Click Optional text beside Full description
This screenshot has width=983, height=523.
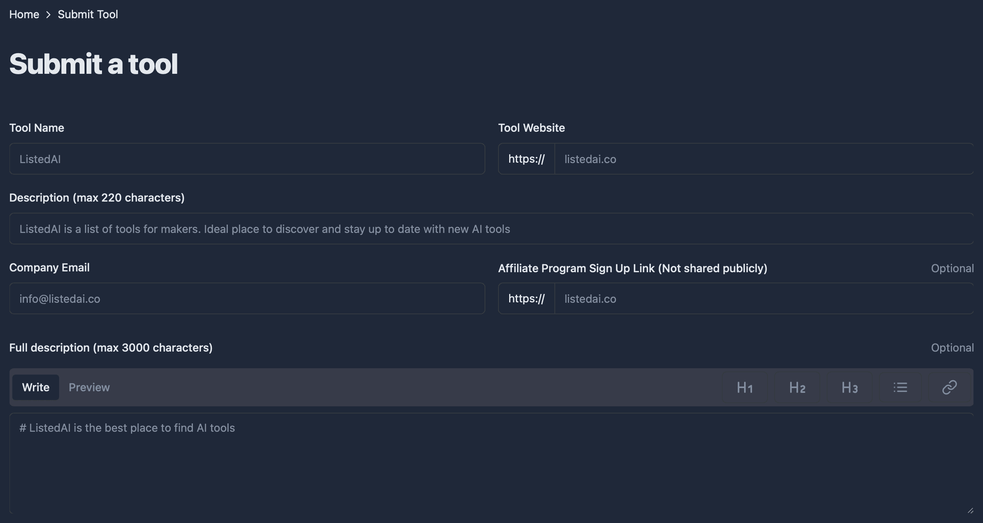[x=952, y=348]
